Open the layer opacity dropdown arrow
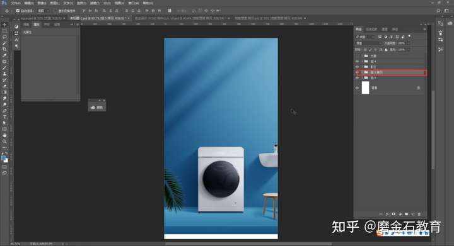The image size is (454, 246). tap(409, 43)
